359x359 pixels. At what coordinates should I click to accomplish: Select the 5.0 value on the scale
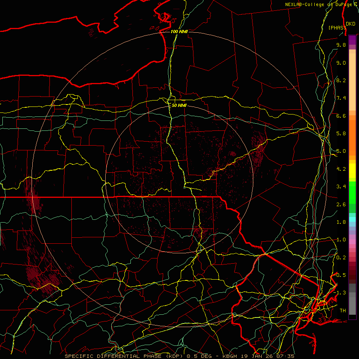point(341,151)
